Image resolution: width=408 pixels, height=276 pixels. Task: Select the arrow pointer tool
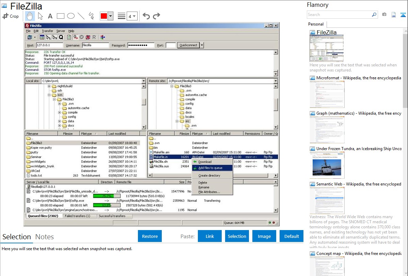[x=40, y=16]
